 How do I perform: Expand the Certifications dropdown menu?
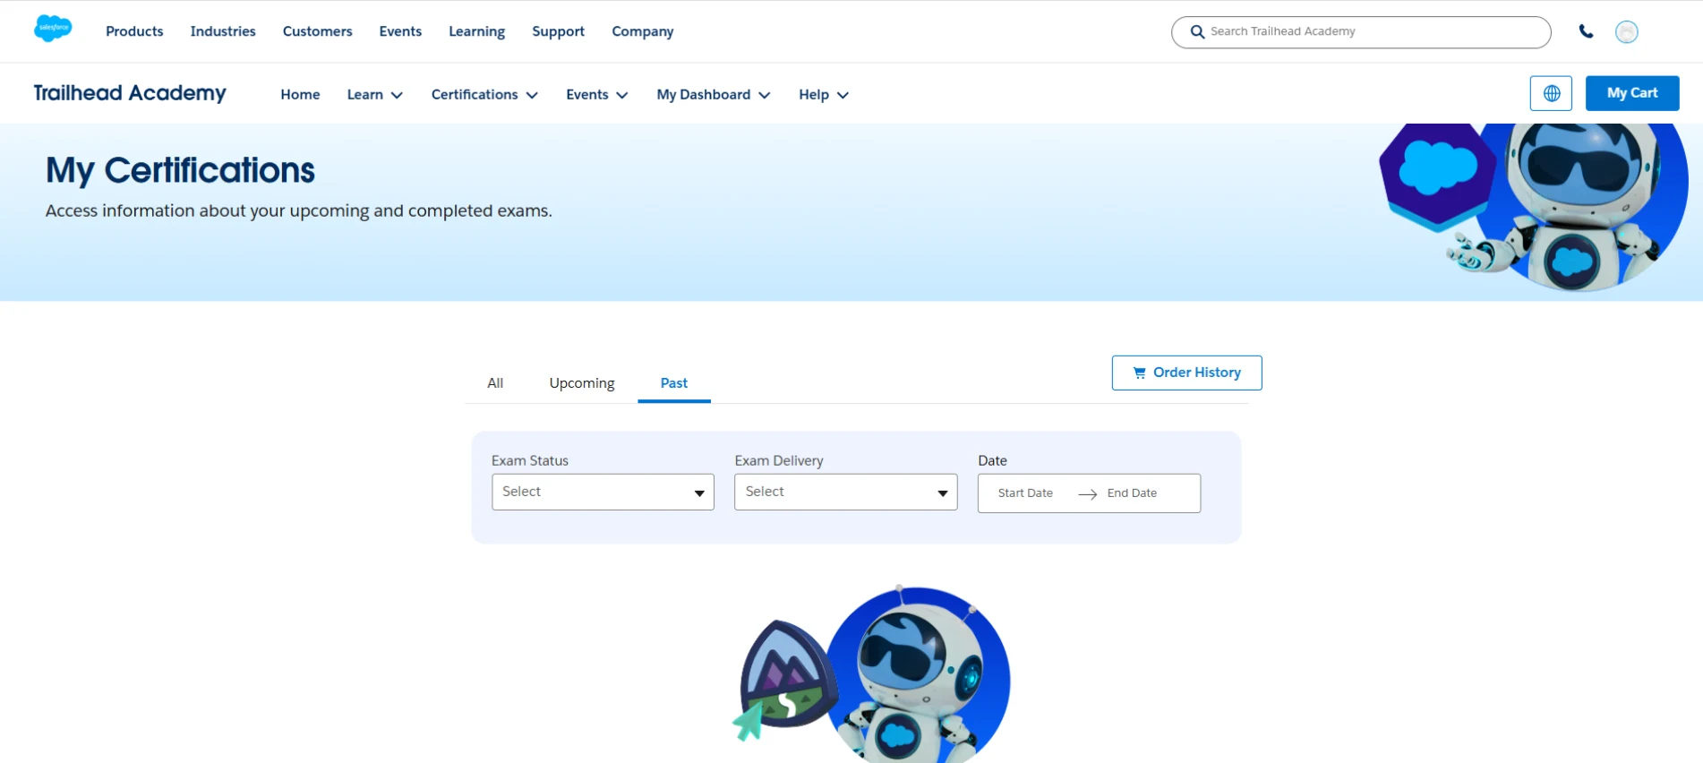tap(484, 95)
